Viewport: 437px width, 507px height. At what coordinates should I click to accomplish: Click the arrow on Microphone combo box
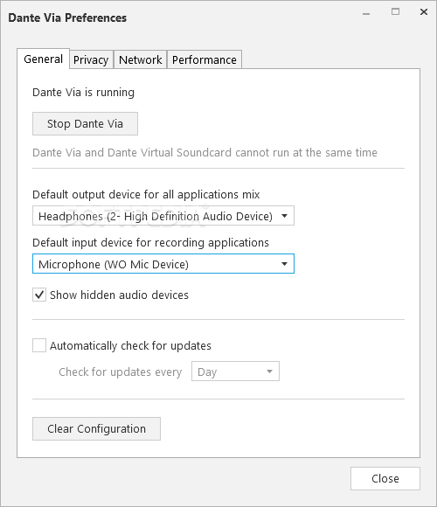coord(284,264)
